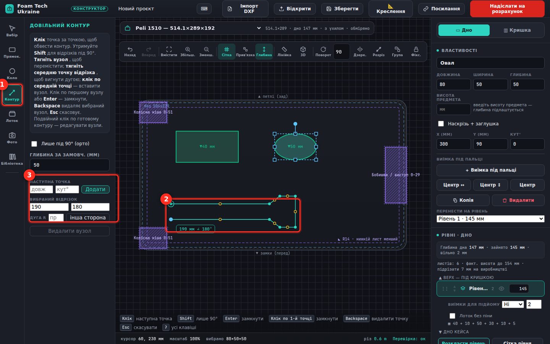
Task: Pick the Коло circle tool
Action: point(12,73)
